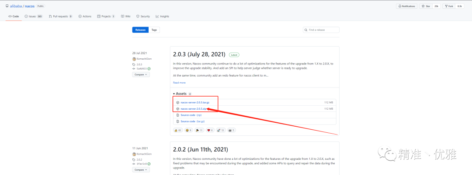Click the search magnifier icon in Find a release

[306, 30]
